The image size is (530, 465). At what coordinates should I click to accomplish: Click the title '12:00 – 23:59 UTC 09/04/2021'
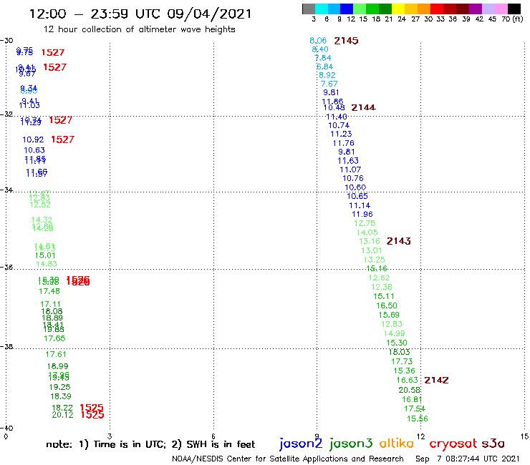click(x=140, y=14)
